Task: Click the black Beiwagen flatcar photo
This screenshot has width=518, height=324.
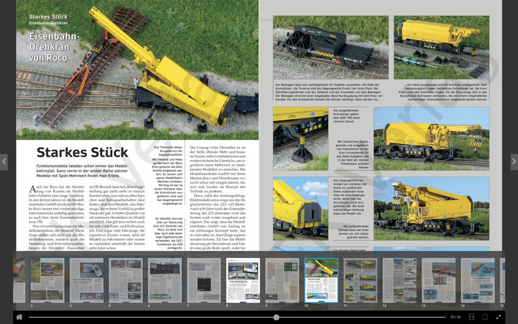Action: pyautogui.click(x=330, y=47)
